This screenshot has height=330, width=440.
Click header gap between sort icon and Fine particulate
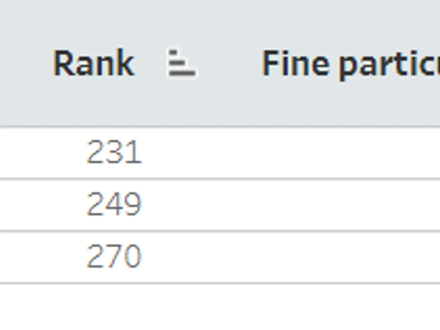pyautogui.click(x=229, y=63)
